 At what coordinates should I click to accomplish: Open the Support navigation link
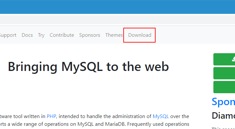(x=8, y=35)
